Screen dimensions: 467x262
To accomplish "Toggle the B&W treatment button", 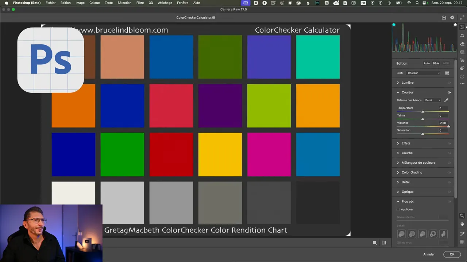I will click(x=436, y=63).
